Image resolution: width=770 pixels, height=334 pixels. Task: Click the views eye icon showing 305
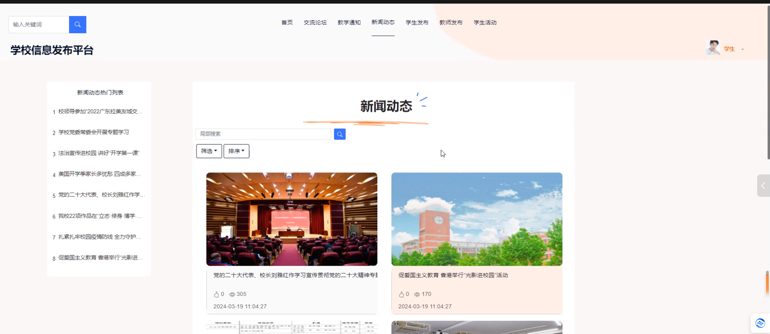(232, 294)
